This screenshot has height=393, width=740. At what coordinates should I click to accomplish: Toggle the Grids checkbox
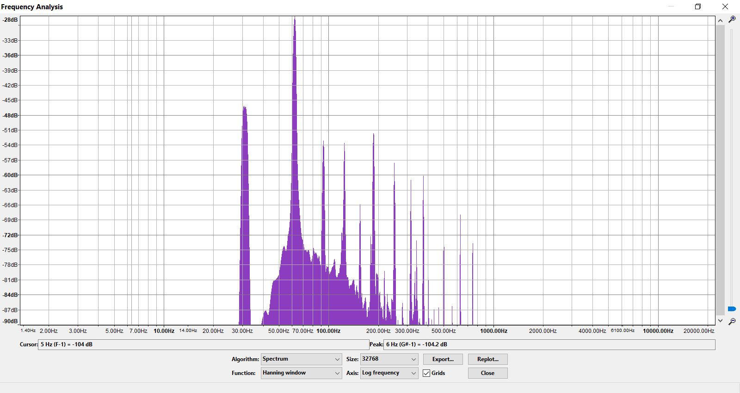click(426, 373)
